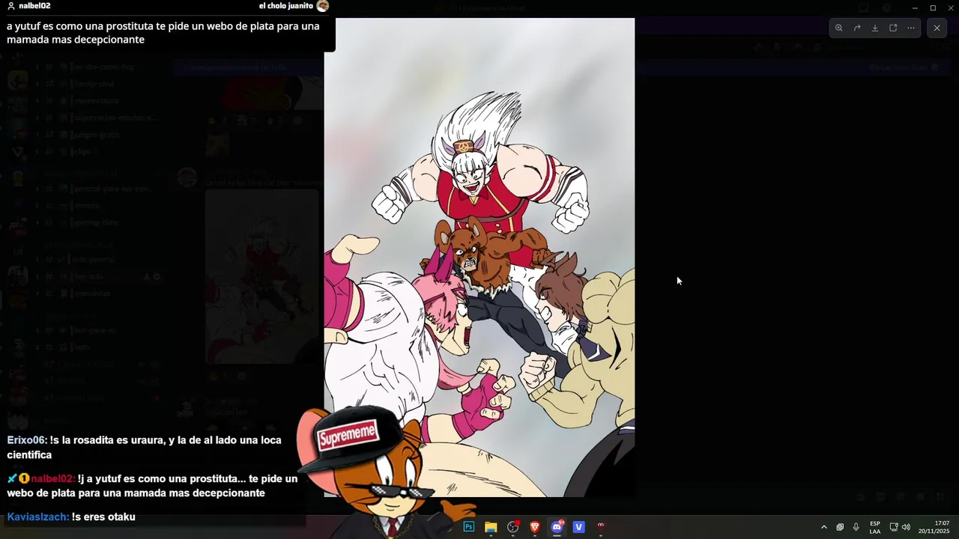Image resolution: width=959 pixels, height=539 pixels.
Task: Open the dark red app taskbar icon
Action: click(x=600, y=527)
